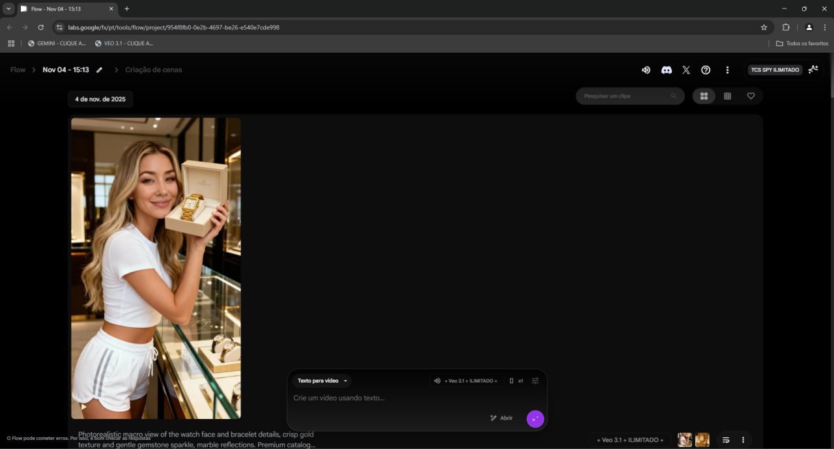Select 'Criação de cenas' in the breadcrumb
Screen dimensions: 834x449
[153, 70]
